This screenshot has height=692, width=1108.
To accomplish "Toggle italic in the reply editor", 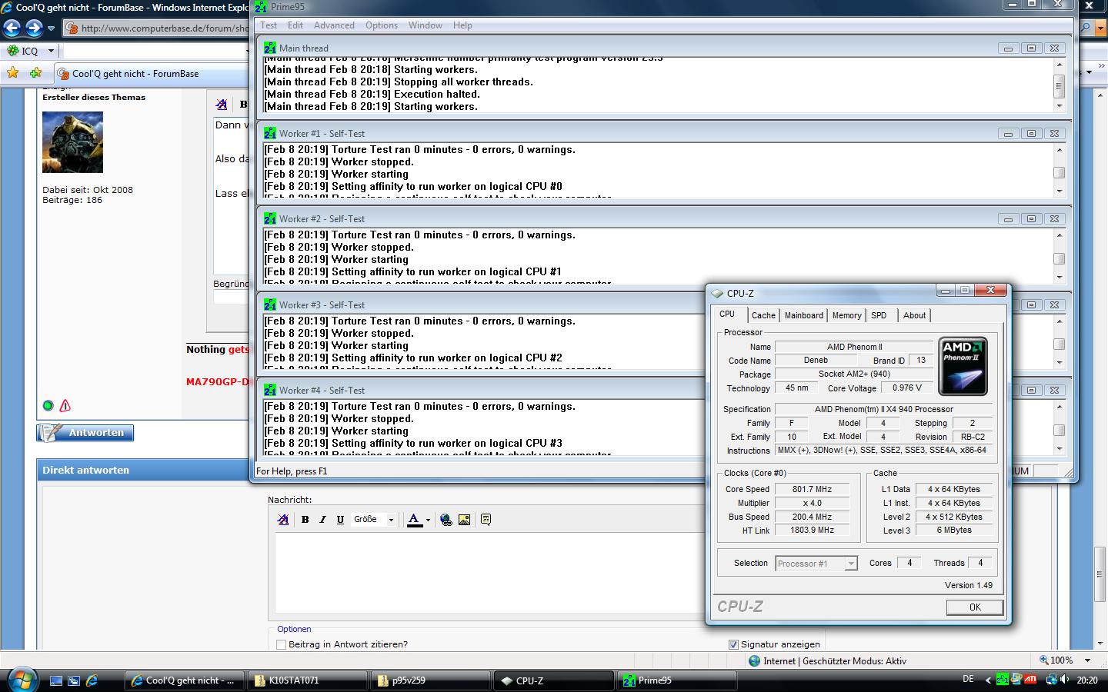I will tap(323, 520).
